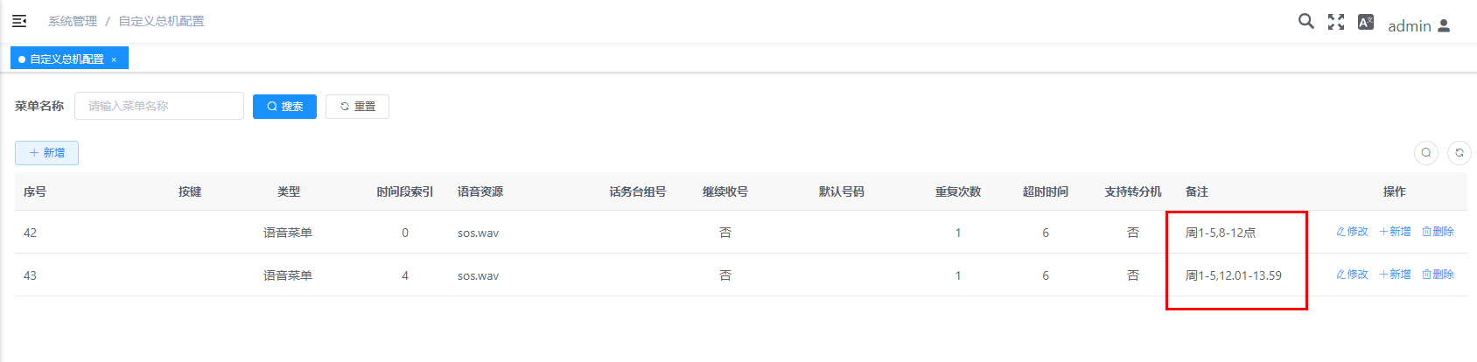This screenshot has width=1477, height=362.
Task: Click the admin user avatar icon
Action: coord(1445,26)
